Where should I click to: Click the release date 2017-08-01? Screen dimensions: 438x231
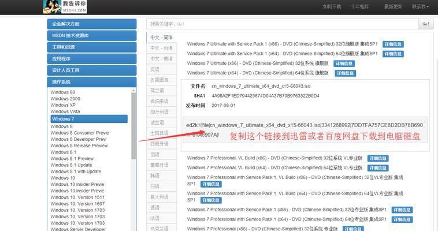224,106
